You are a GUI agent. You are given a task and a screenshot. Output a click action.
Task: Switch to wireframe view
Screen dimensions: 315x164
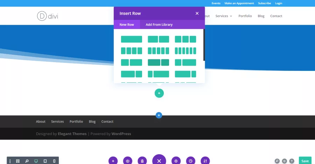coord(18,161)
